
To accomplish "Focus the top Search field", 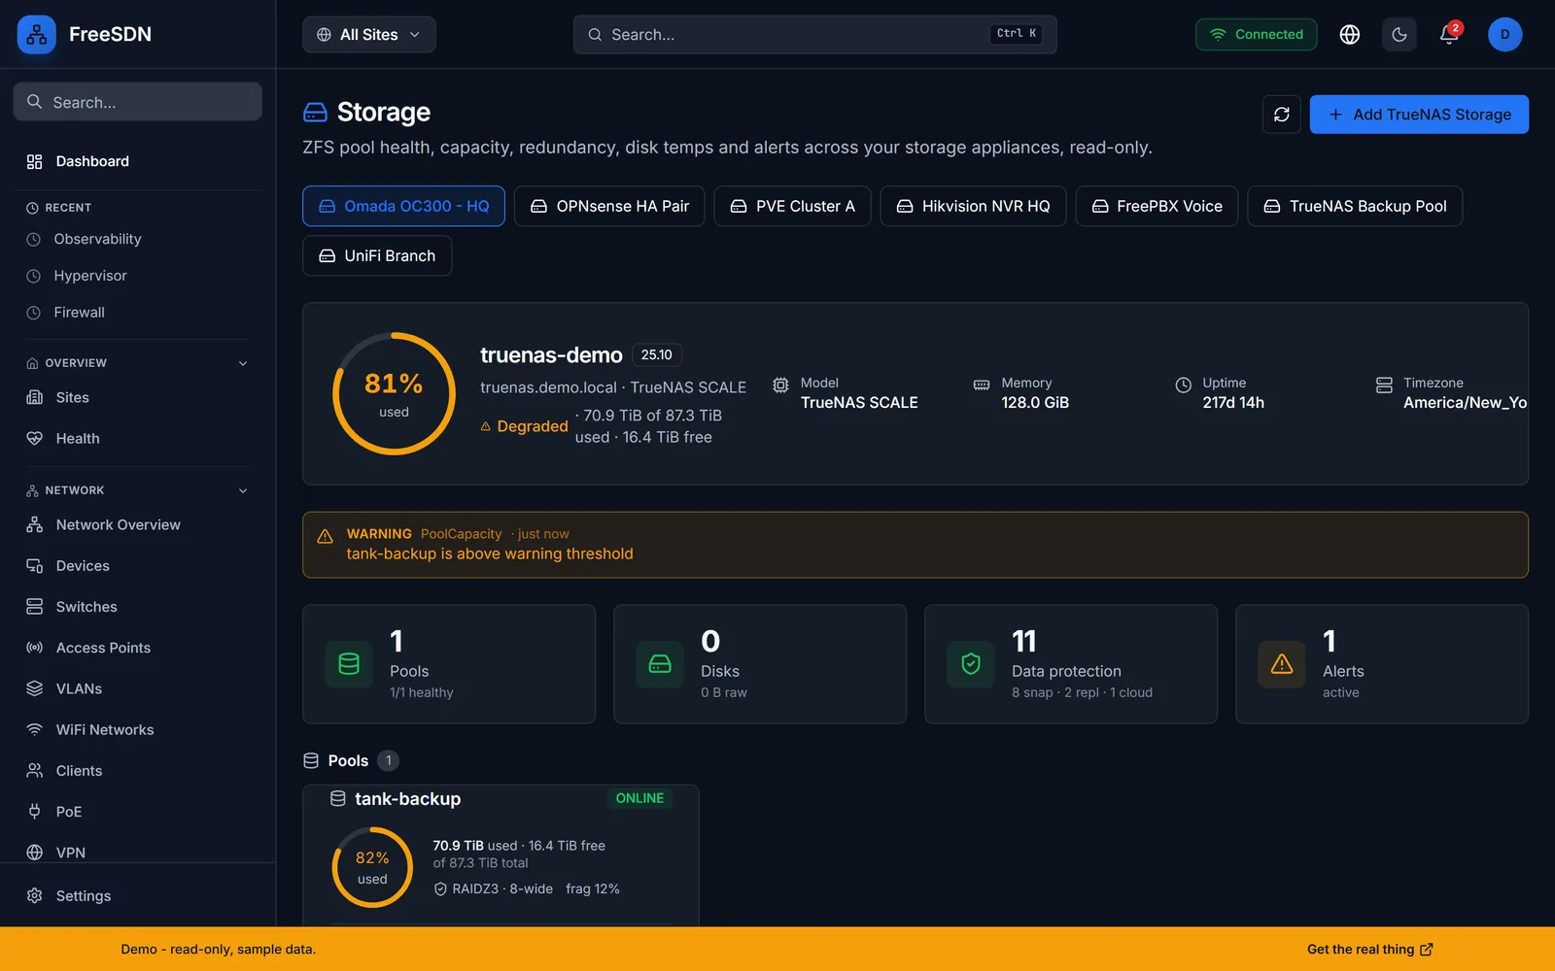I will (x=814, y=35).
